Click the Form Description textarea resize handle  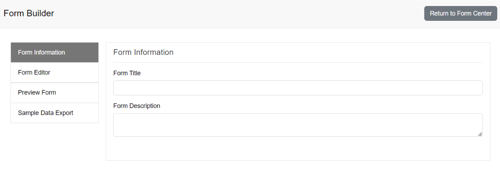point(480,134)
